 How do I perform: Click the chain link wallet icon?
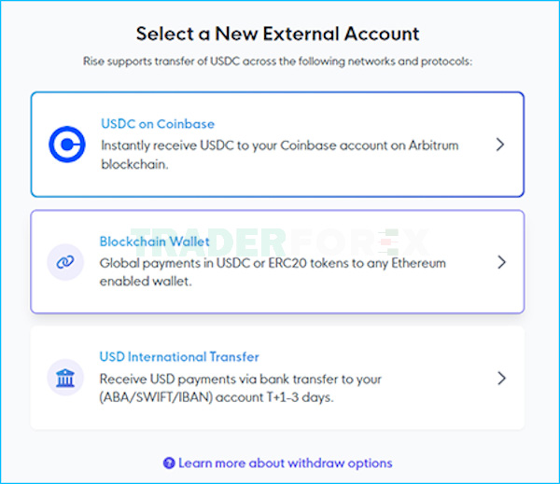[x=65, y=262]
